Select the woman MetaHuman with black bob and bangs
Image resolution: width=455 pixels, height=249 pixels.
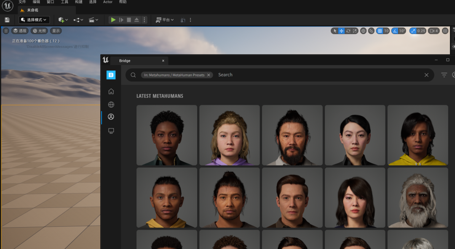(x=355, y=197)
